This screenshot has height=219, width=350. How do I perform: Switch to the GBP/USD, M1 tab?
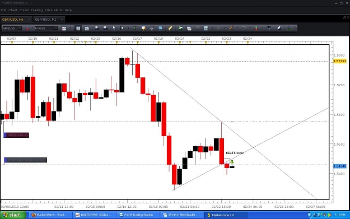click(x=46, y=20)
